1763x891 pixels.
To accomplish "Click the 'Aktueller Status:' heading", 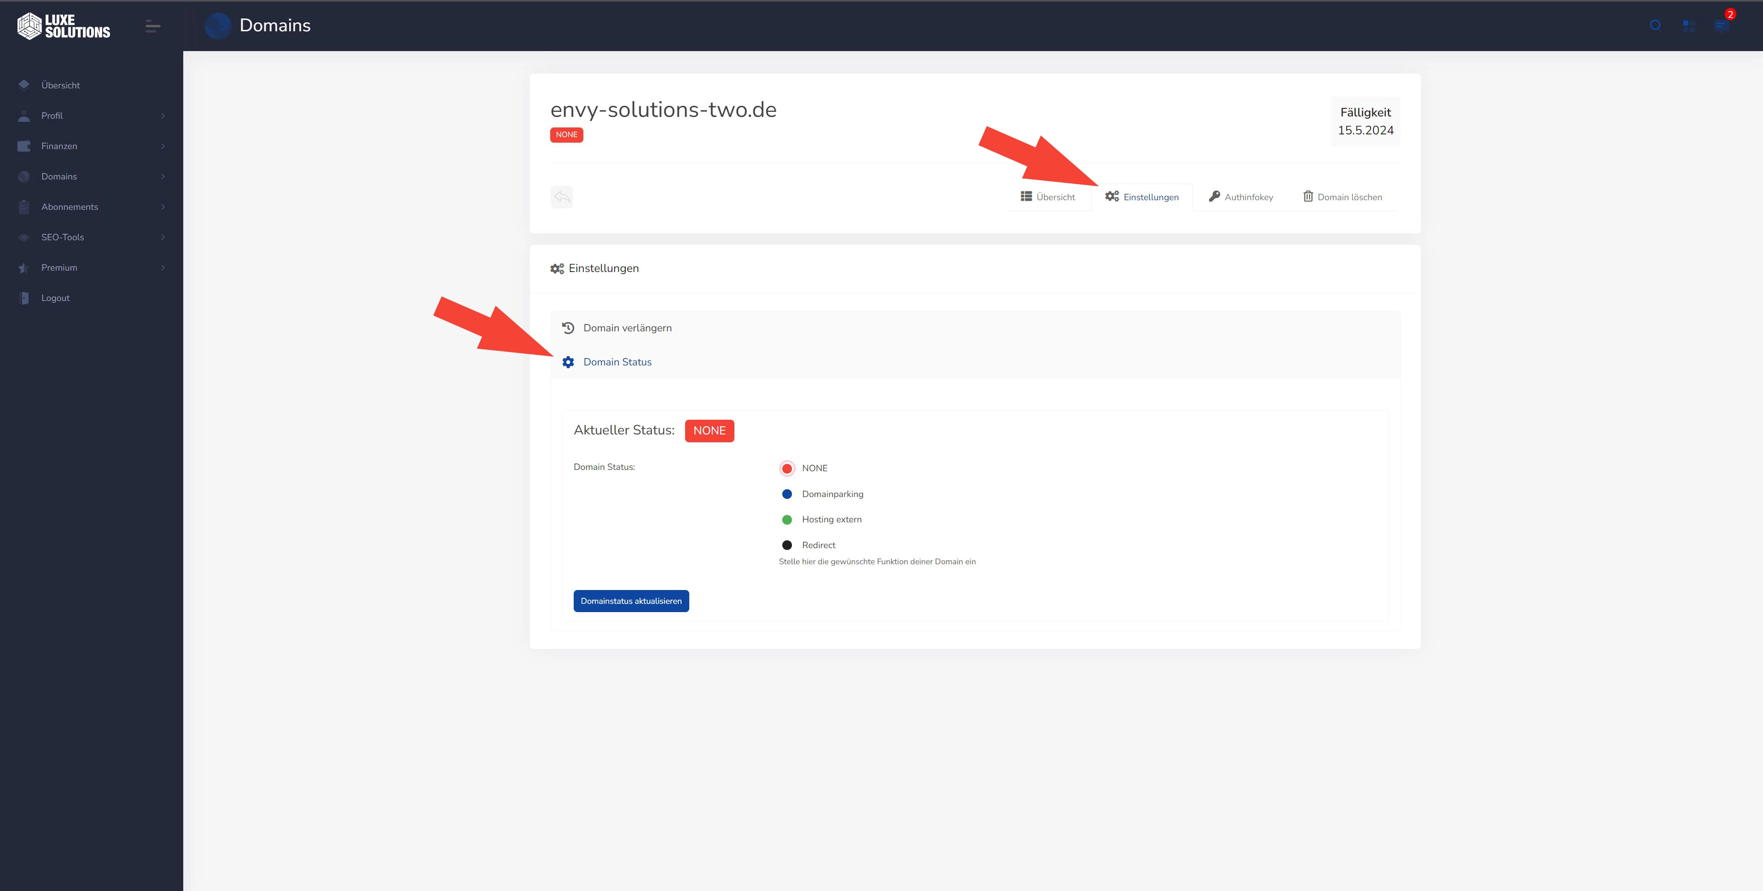I will coord(624,430).
